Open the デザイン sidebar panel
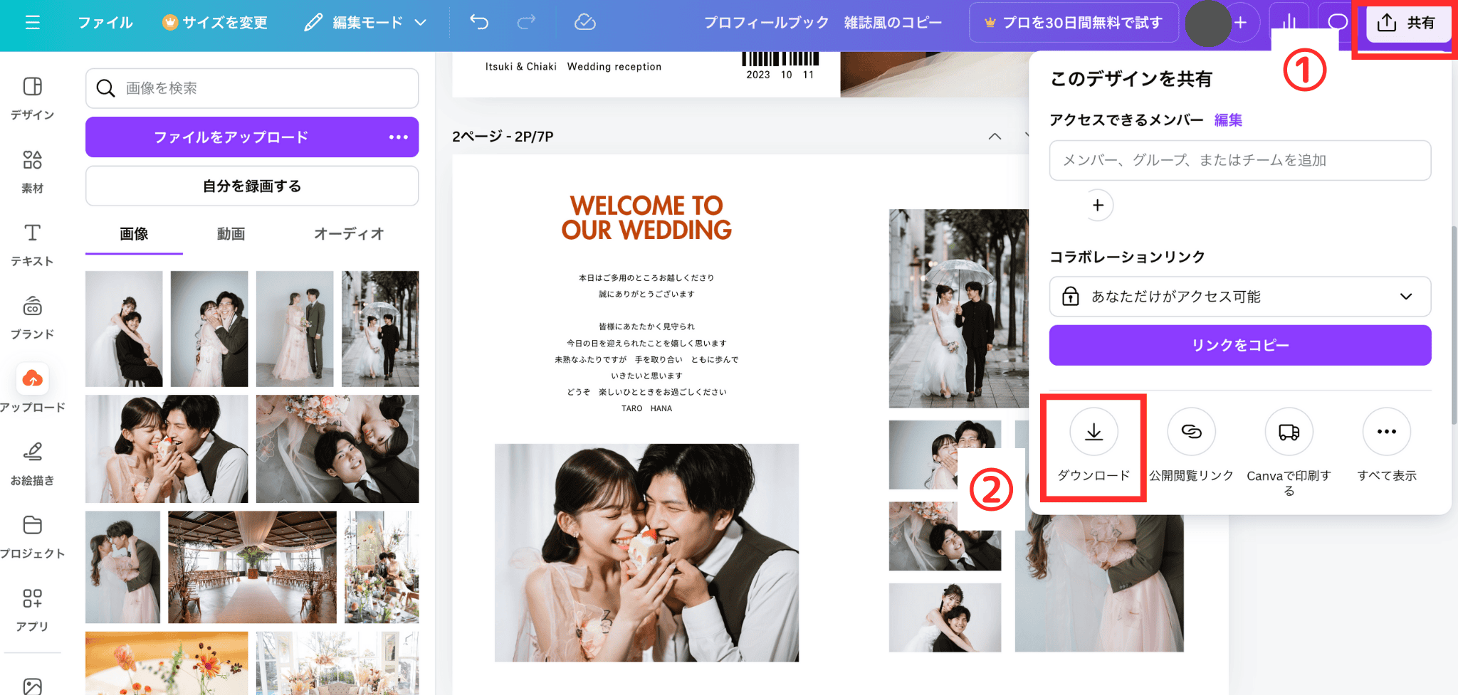 coord(32,98)
